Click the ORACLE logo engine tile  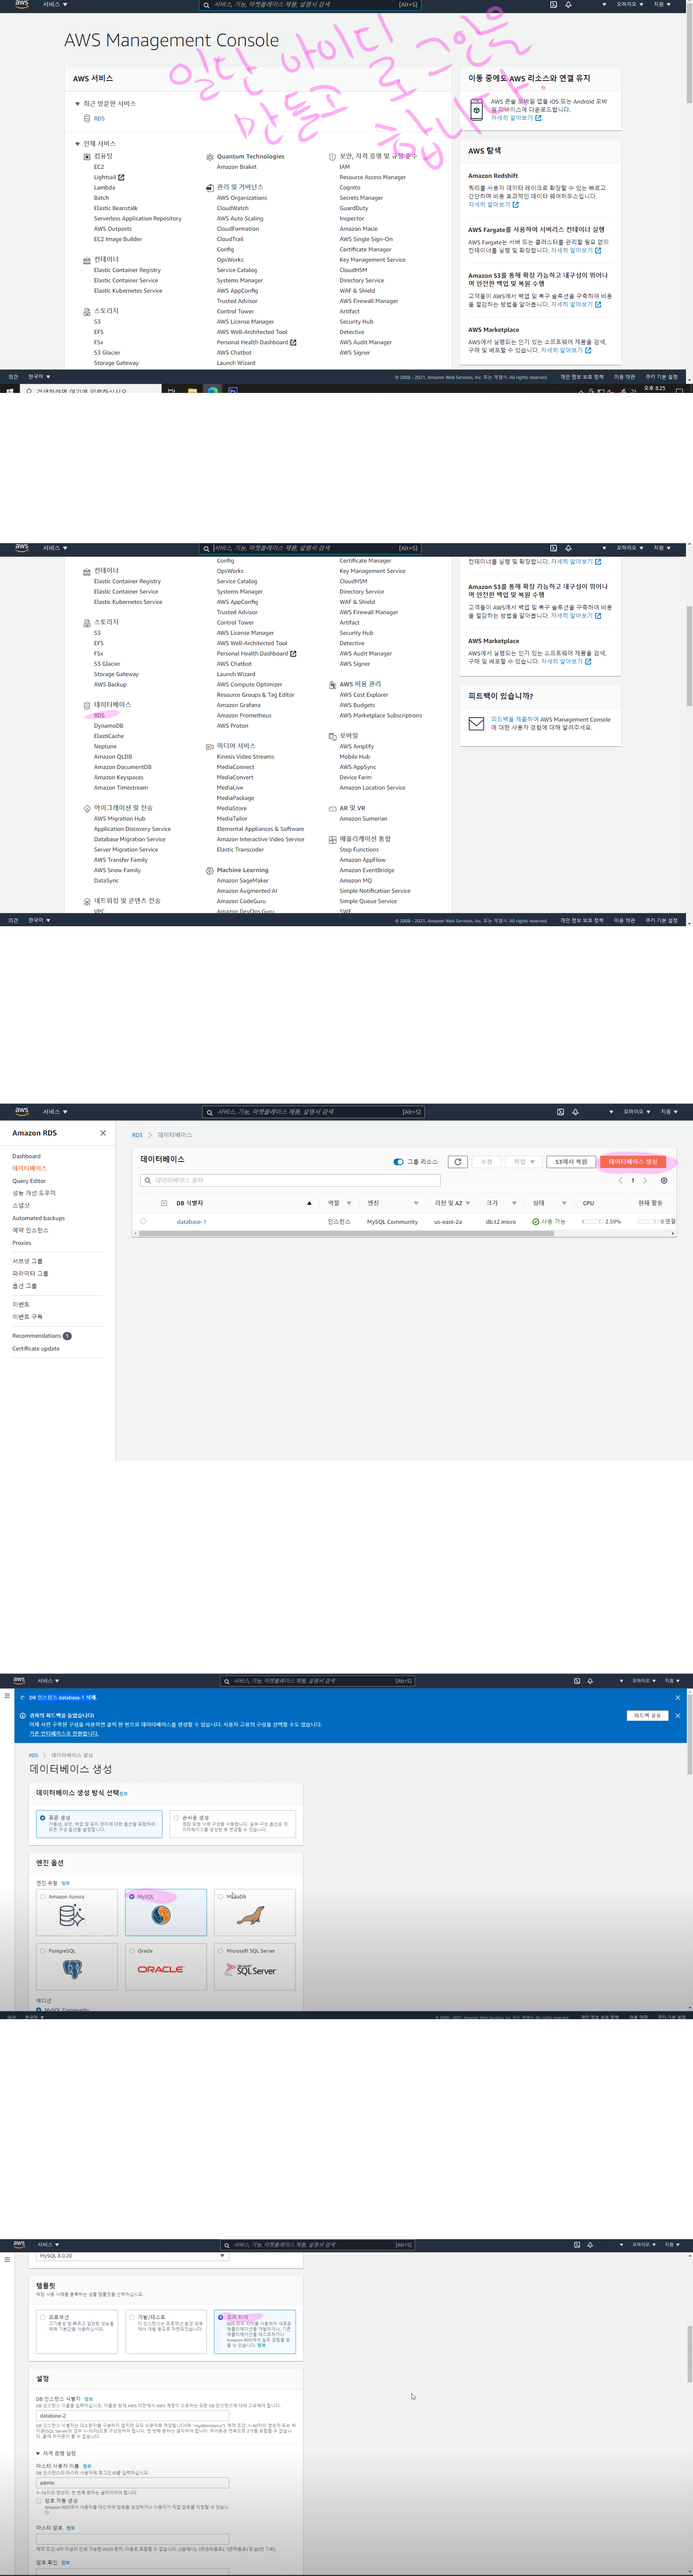pos(161,1969)
